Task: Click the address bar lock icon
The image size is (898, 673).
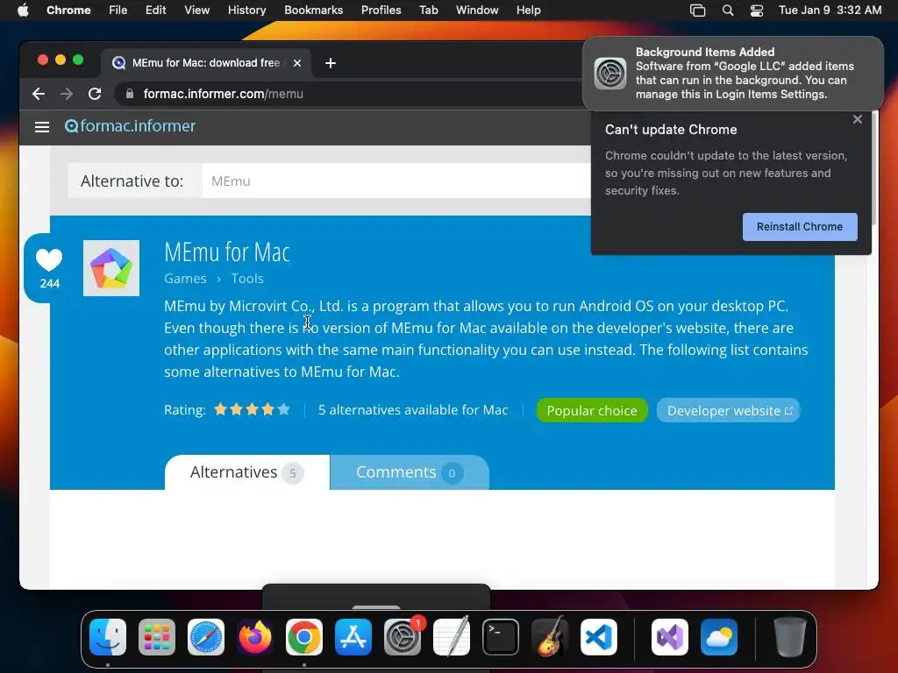Action: [130, 94]
